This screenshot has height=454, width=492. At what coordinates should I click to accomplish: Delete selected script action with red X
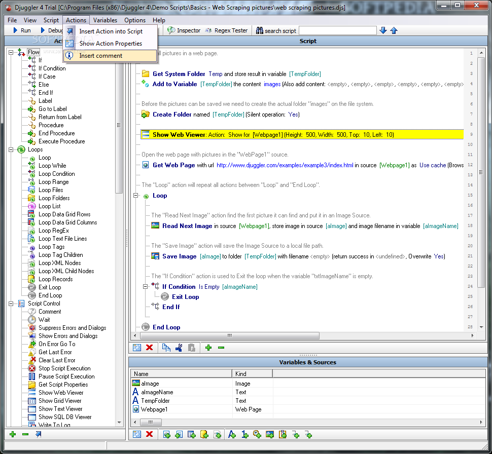(x=149, y=348)
